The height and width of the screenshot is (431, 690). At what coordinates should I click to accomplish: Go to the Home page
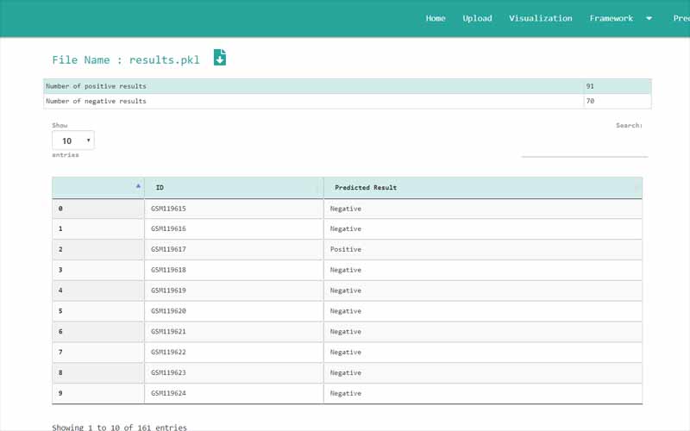click(x=436, y=18)
